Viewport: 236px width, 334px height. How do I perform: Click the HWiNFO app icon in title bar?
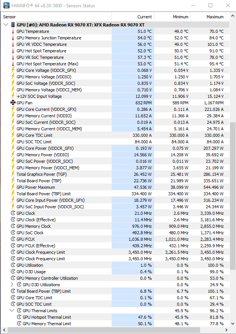pyautogui.click(x=7, y=5)
